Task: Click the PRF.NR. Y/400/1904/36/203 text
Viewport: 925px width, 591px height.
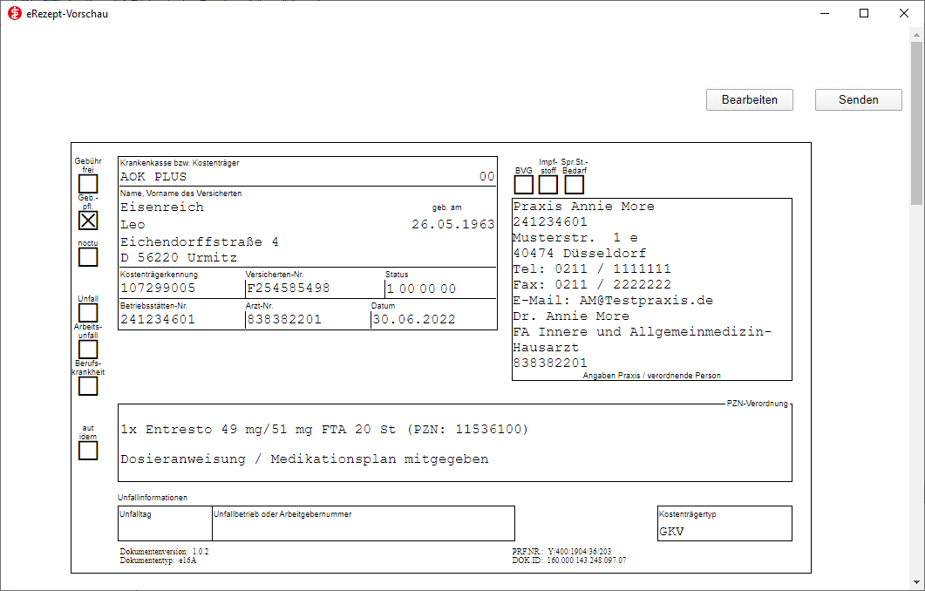Action: [561, 552]
